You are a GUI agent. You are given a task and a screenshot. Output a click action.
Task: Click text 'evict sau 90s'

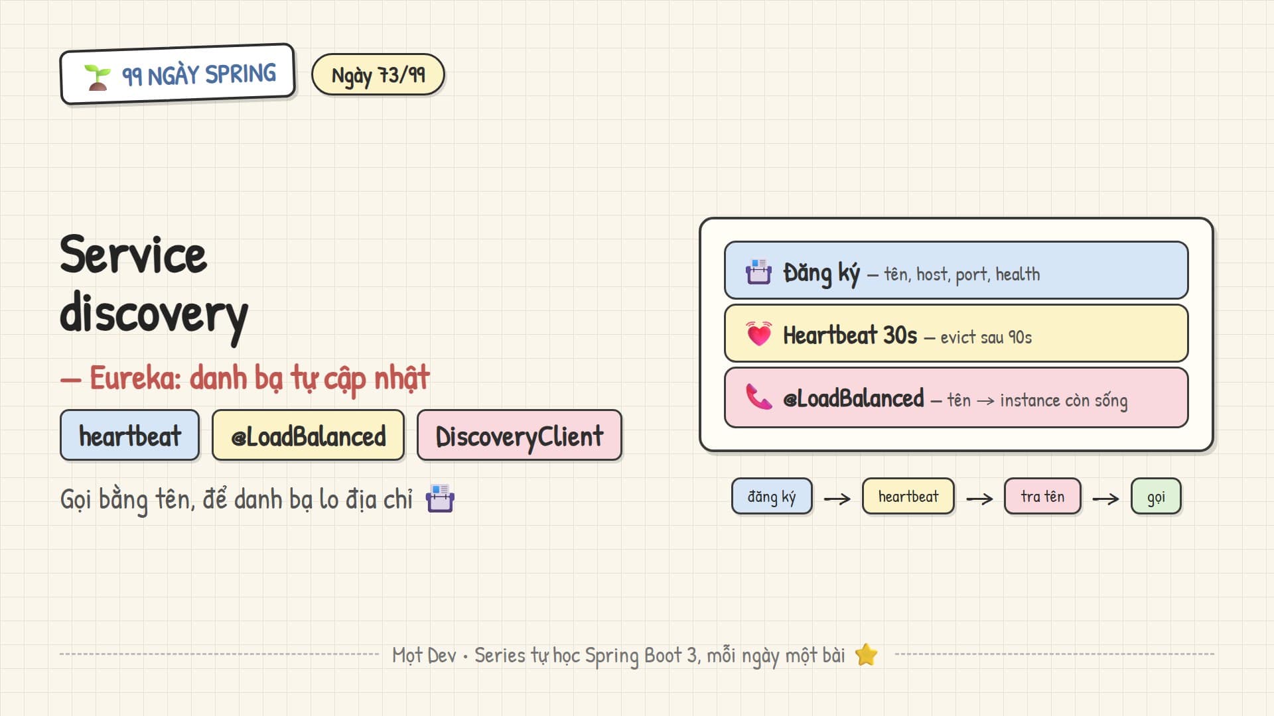coord(986,337)
